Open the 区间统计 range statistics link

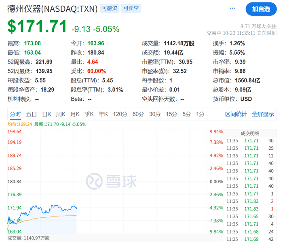coord(236,114)
